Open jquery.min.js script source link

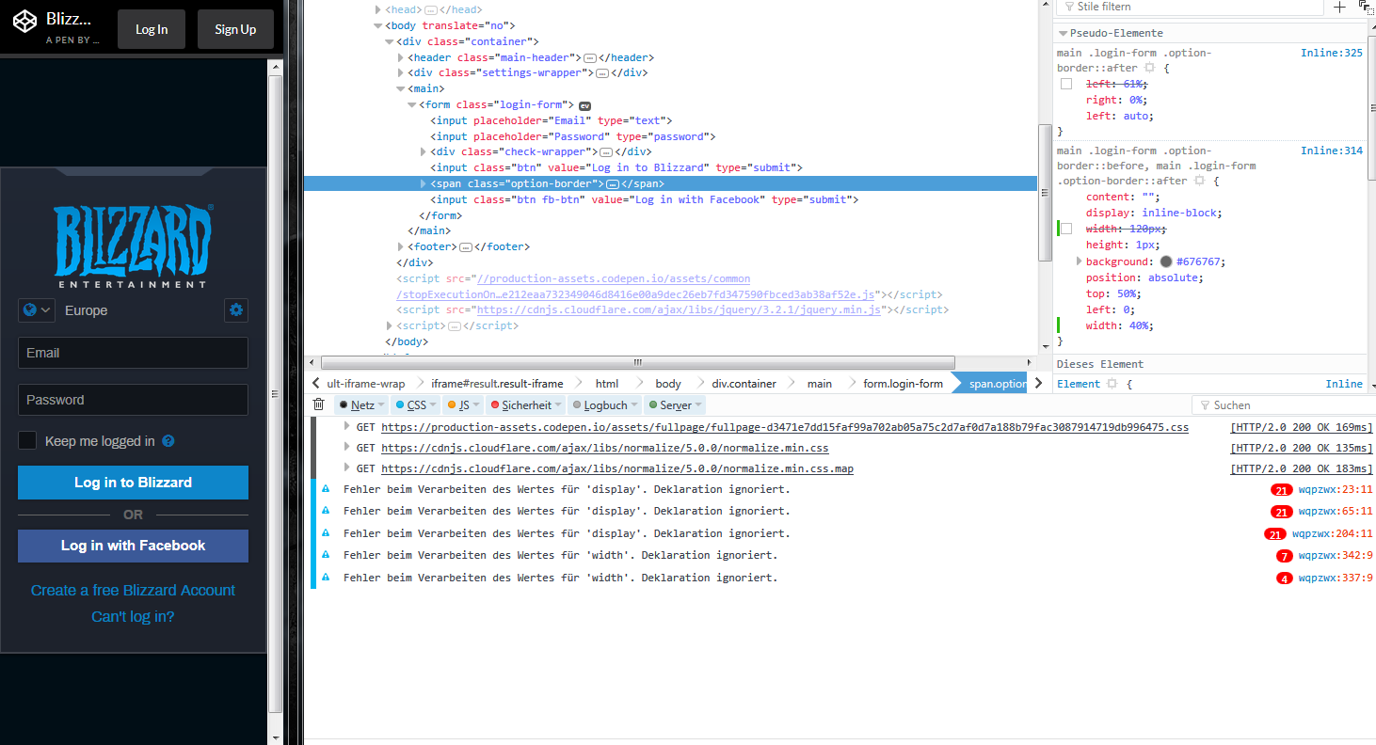click(678, 309)
